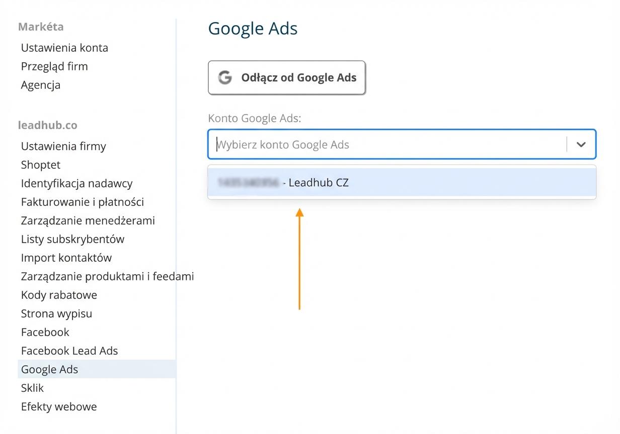The width and height of the screenshot is (620, 434).
Task: Expand the Google Ads account dropdown chevron
Action: [581, 145]
